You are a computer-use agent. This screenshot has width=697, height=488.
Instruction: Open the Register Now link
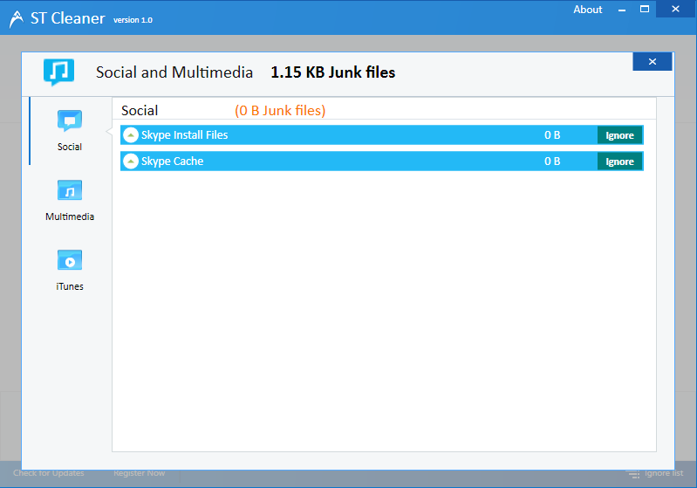point(139,473)
